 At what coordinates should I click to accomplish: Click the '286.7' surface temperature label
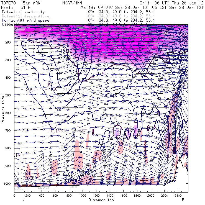tap(43, 188)
